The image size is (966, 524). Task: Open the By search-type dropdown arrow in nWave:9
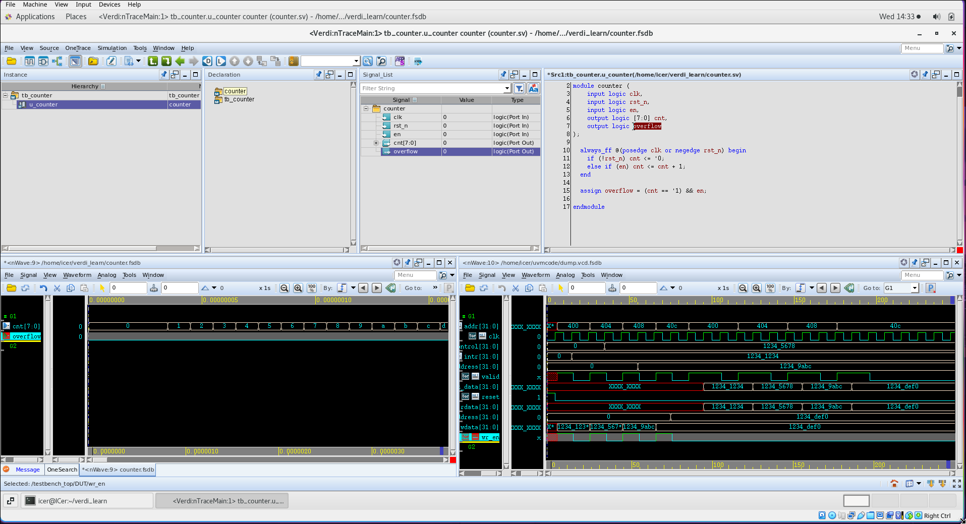click(x=353, y=288)
